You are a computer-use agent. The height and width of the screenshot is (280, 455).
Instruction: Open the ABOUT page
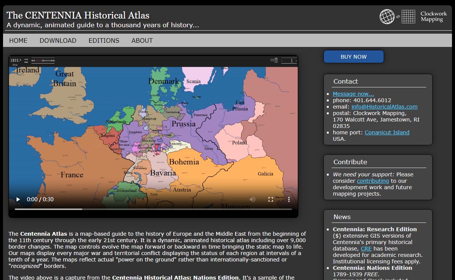tap(142, 40)
